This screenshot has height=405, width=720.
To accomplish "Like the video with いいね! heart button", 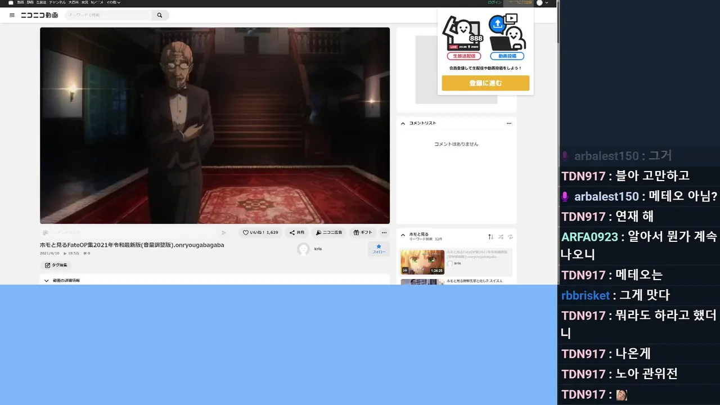I will click(260, 232).
